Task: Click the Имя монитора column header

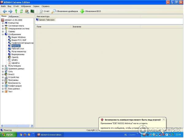Action: [88, 17]
